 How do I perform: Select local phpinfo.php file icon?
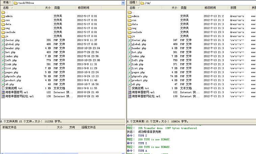click(3, 76)
